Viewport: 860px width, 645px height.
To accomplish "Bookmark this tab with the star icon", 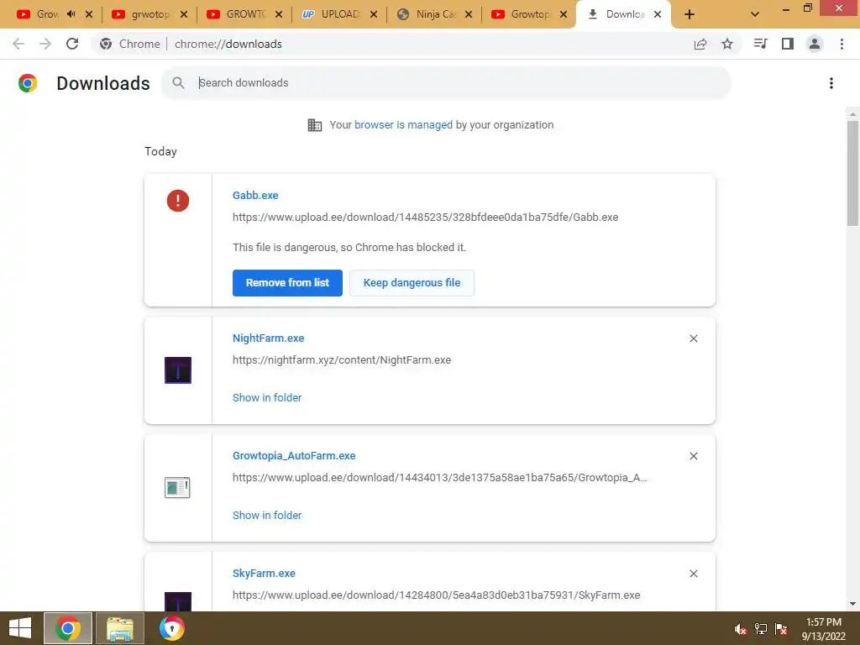I will click(727, 44).
